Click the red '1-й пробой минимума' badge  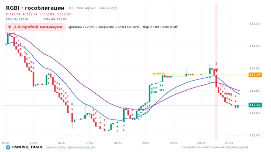click(x=35, y=27)
